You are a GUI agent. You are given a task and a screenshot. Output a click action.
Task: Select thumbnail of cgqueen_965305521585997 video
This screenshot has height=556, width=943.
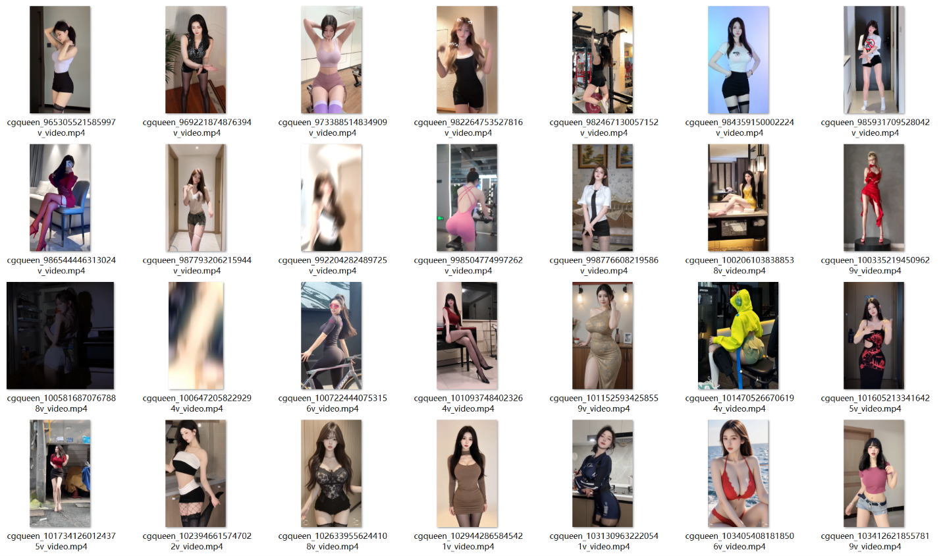tap(60, 60)
